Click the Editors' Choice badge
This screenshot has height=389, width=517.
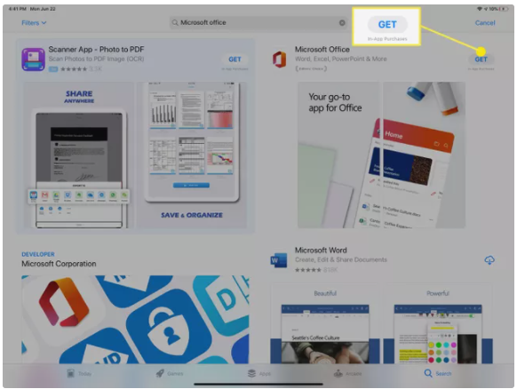311,68
